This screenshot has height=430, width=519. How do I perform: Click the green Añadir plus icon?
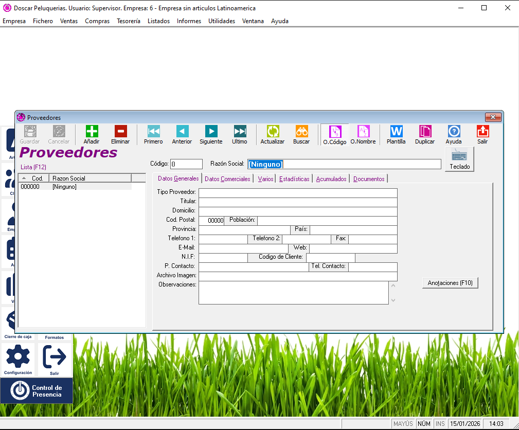92,132
